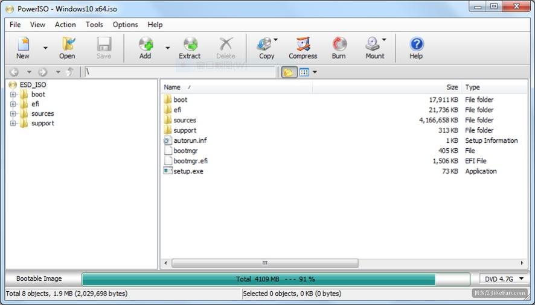Select the ESD_ISO root tree node

point(33,84)
